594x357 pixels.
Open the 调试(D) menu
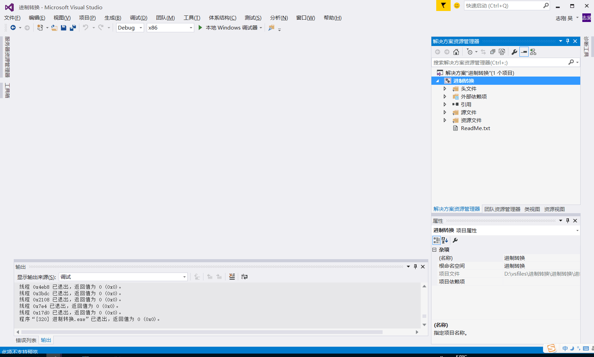click(x=139, y=18)
